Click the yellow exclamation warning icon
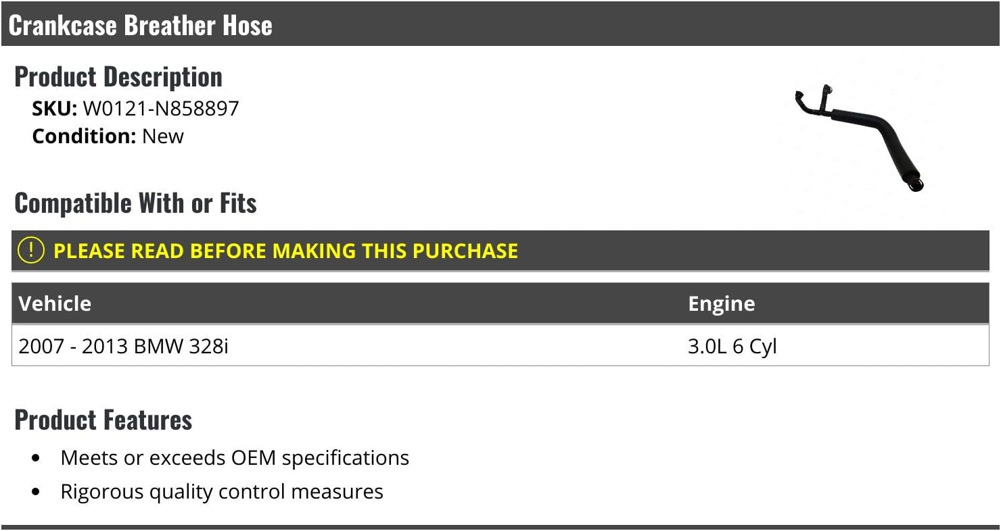This screenshot has width=1001, height=531. pyautogui.click(x=31, y=251)
